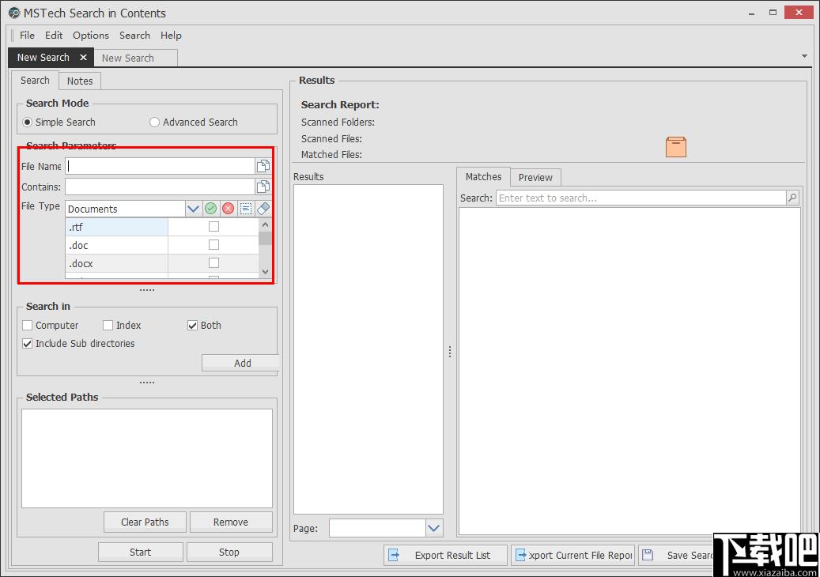Image resolution: width=820 pixels, height=577 pixels.
Task: Tick the .docx checkbox
Action: [x=214, y=262]
